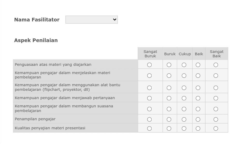241x144 pixels.
Task: Rate Penguasaan atas materi as Sangat Baik
Action: tap(216, 65)
